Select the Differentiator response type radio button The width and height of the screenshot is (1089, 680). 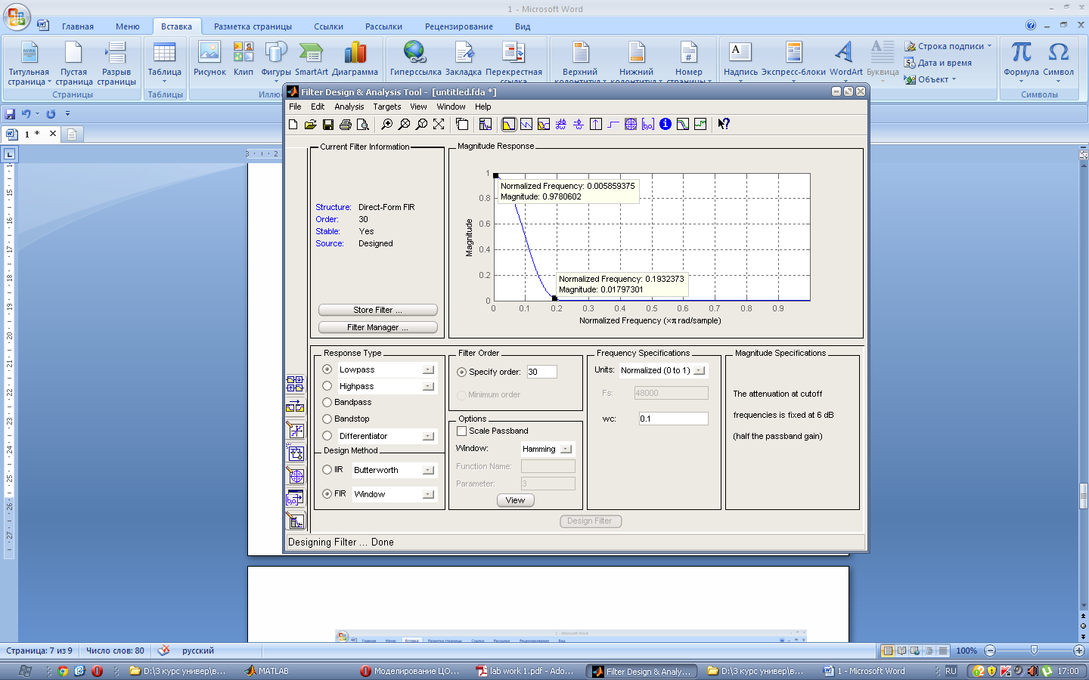(x=327, y=436)
